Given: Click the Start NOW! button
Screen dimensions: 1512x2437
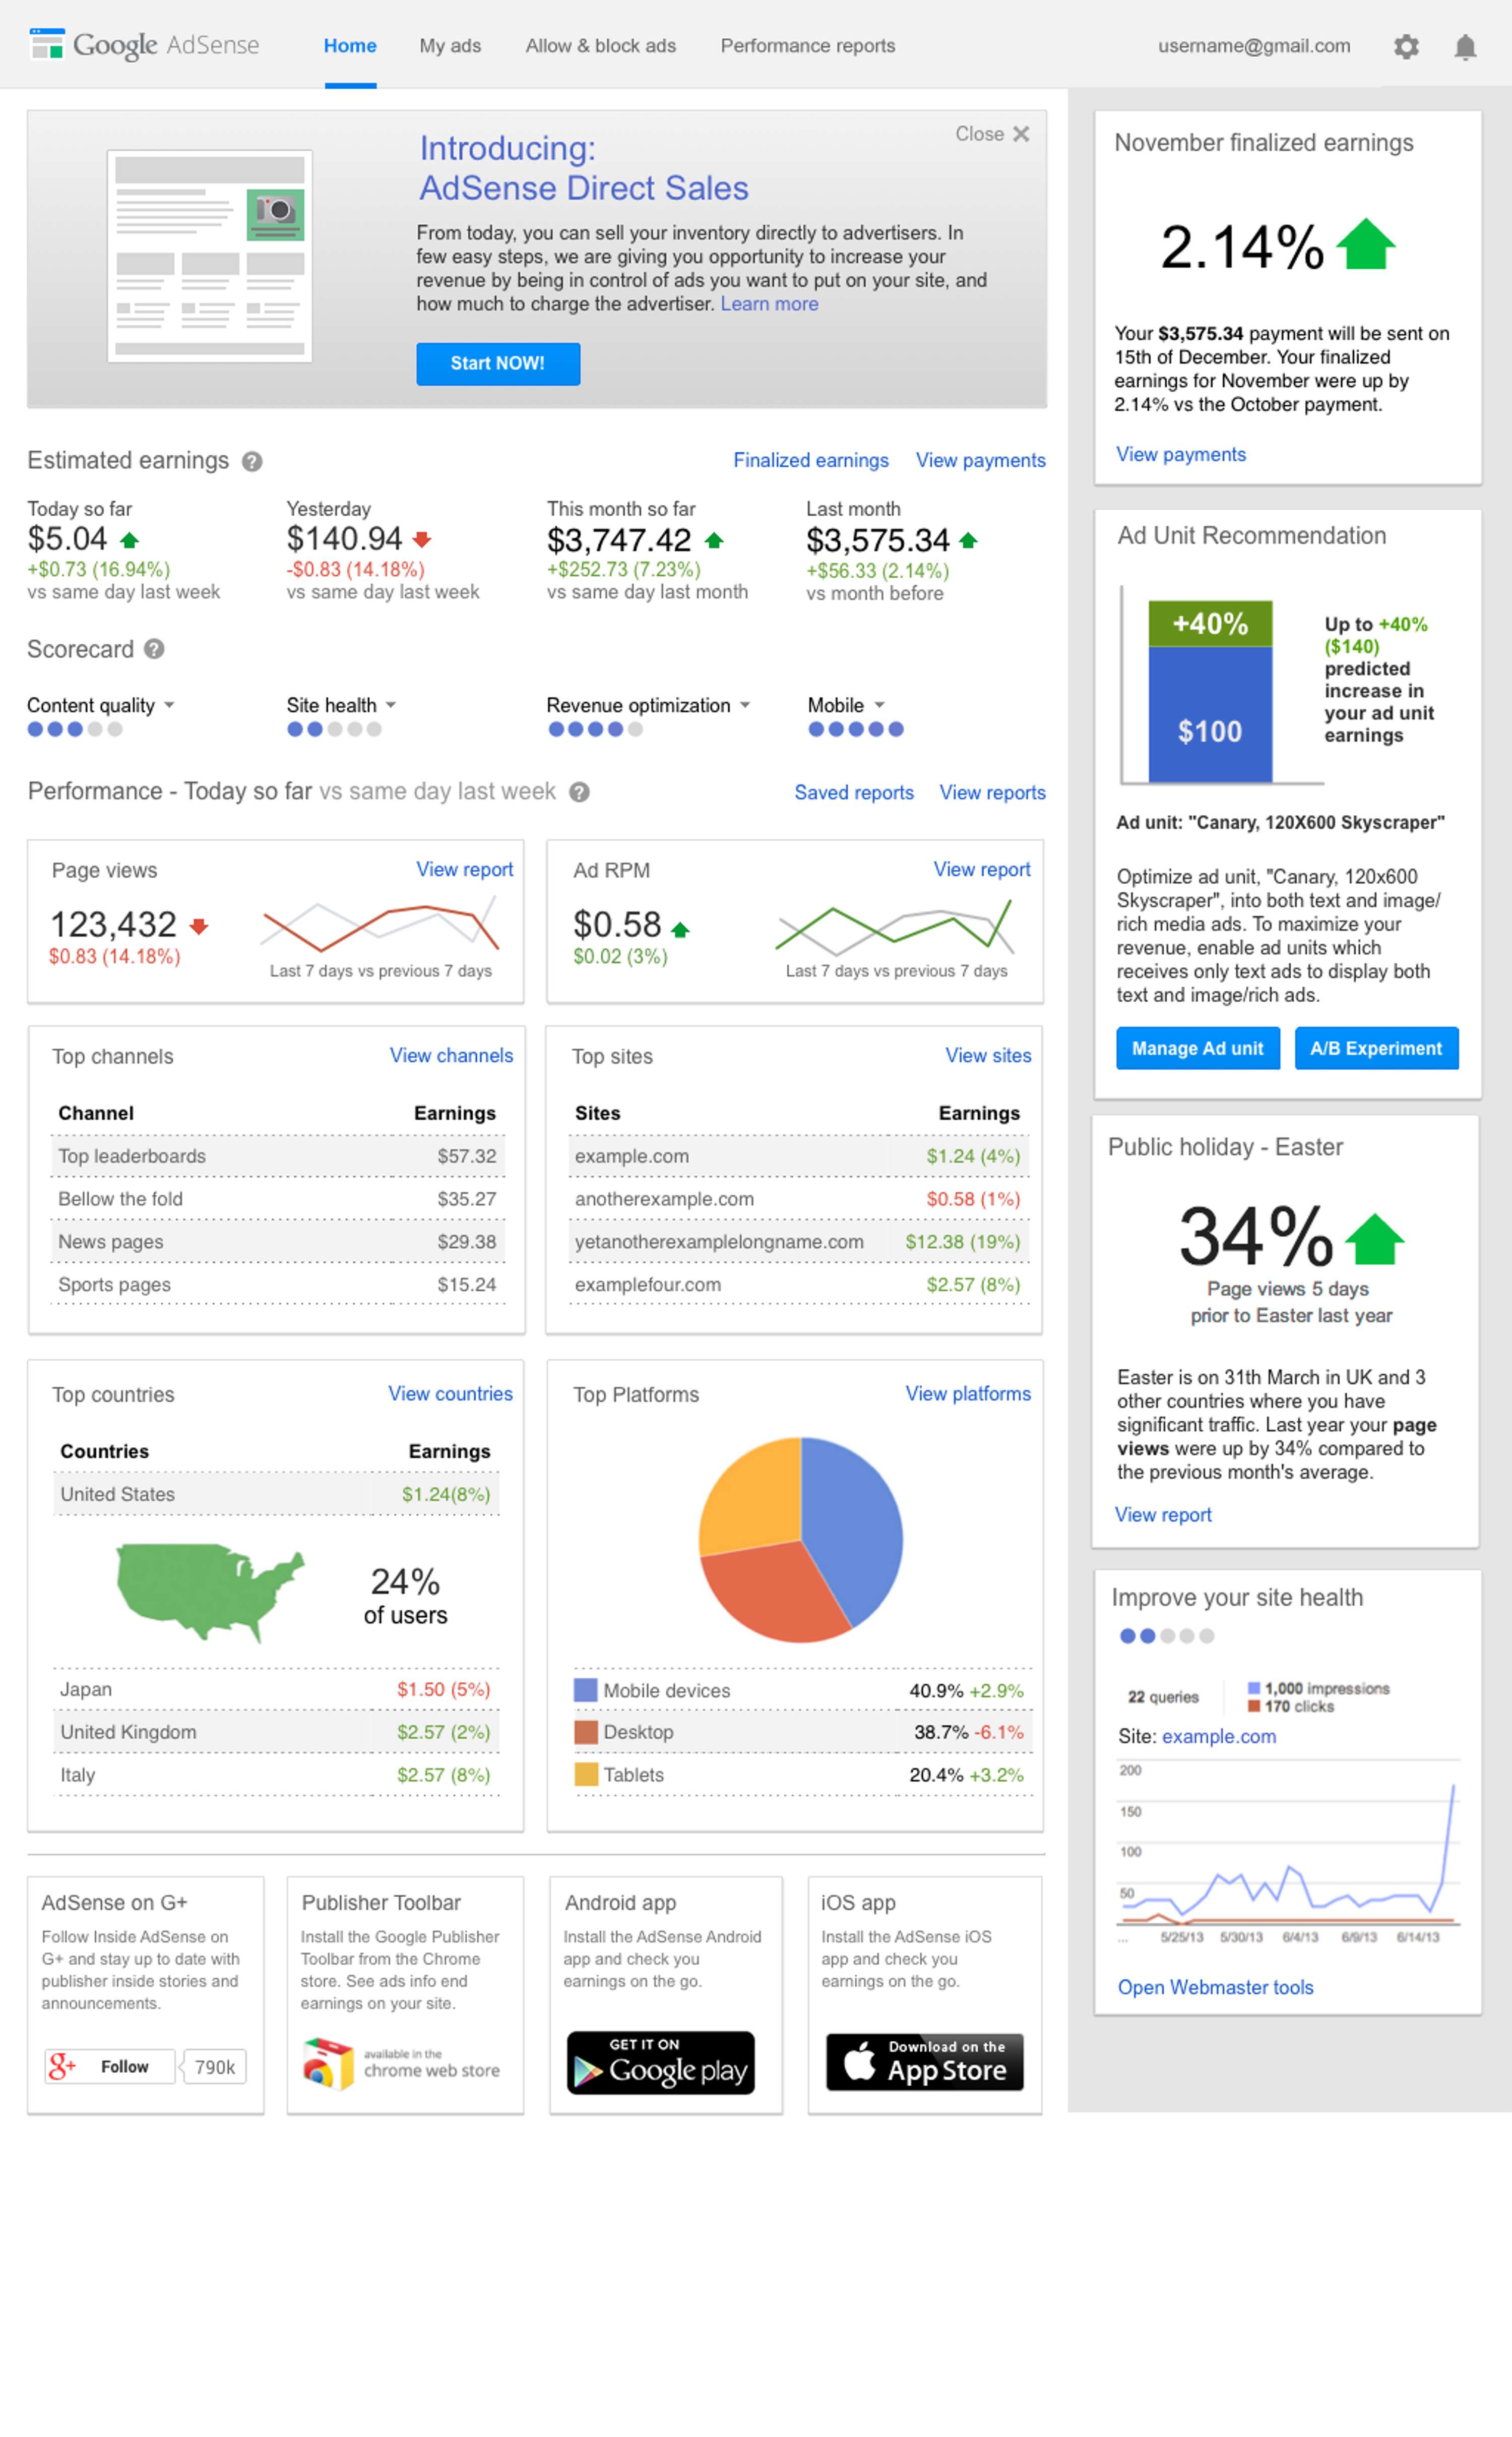Looking at the screenshot, I should click(498, 364).
